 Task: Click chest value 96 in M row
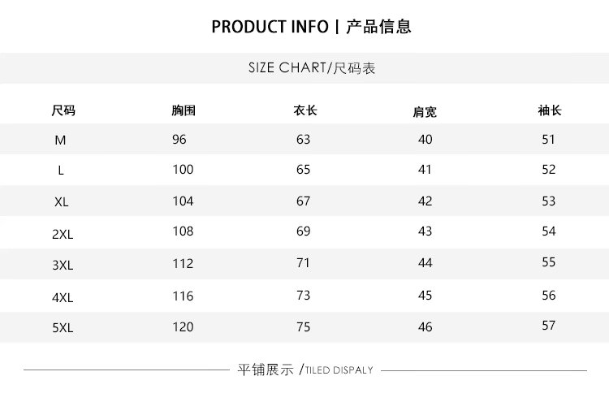(x=179, y=140)
